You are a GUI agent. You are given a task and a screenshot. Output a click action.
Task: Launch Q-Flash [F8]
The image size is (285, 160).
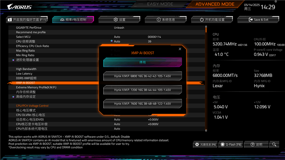pos(231,144)
